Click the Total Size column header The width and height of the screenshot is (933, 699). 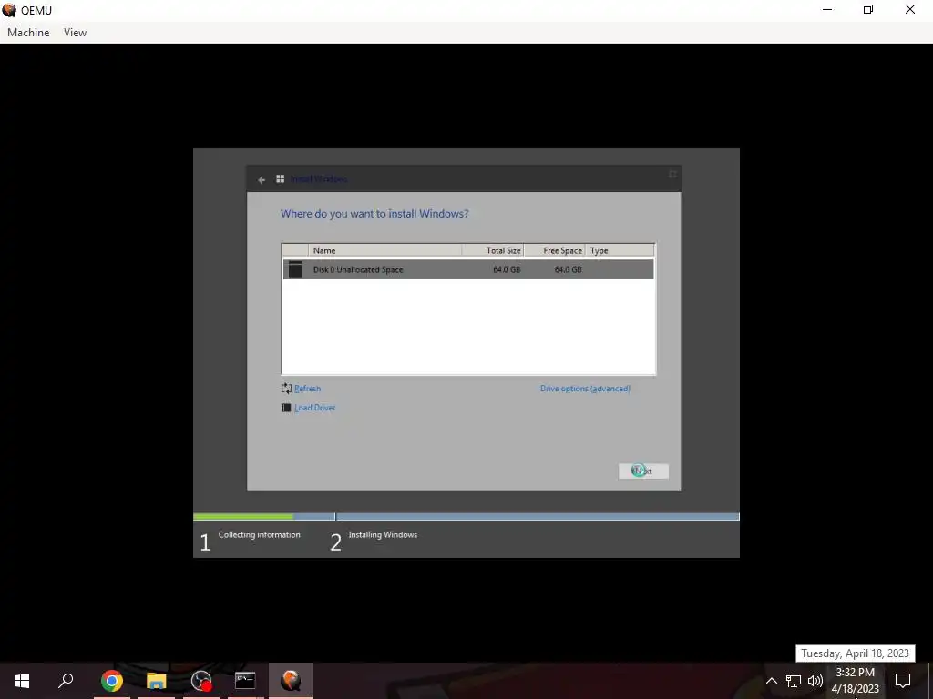[493, 250]
